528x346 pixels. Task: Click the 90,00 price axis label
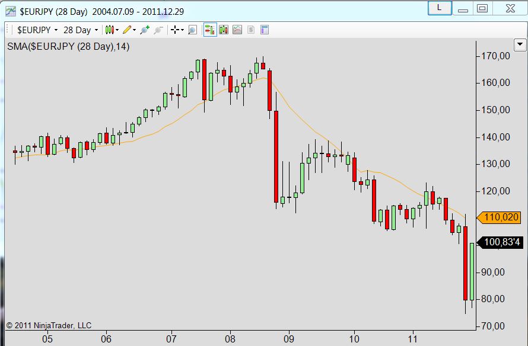click(493, 272)
